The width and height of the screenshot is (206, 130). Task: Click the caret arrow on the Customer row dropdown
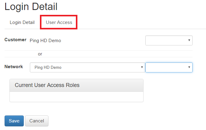point(189,40)
